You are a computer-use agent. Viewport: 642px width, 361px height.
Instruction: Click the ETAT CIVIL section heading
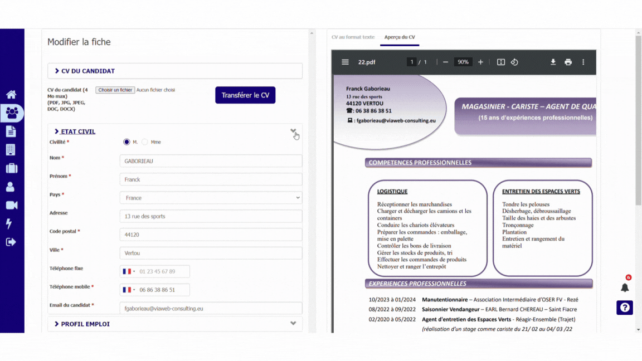(78, 131)
